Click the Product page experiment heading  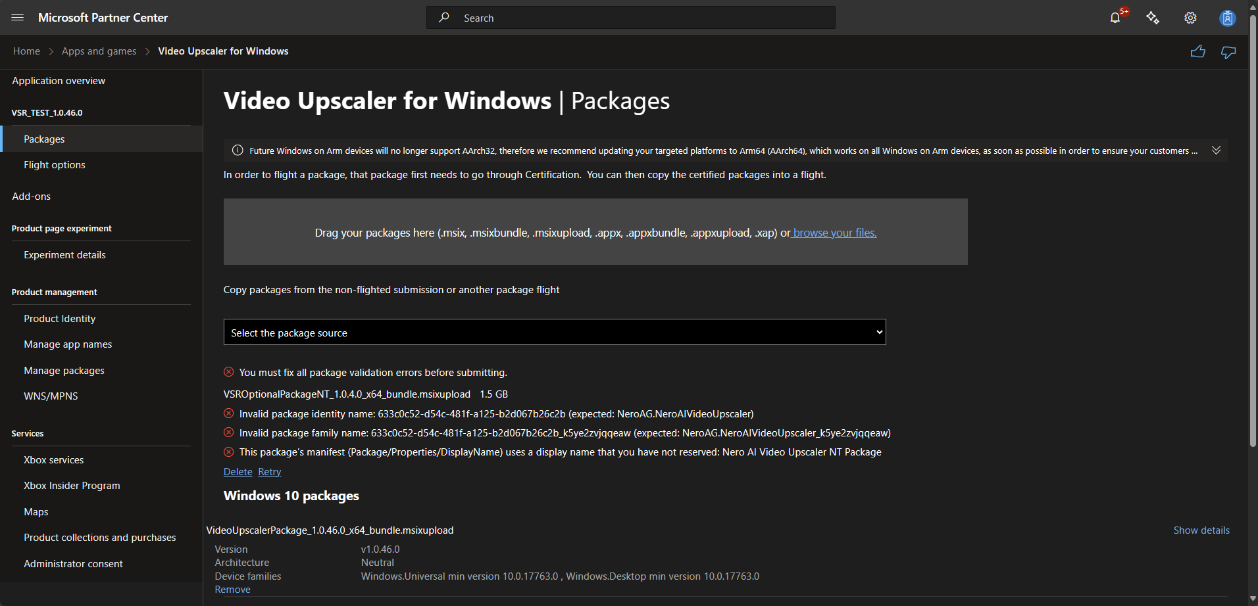[x=62, y=229]
